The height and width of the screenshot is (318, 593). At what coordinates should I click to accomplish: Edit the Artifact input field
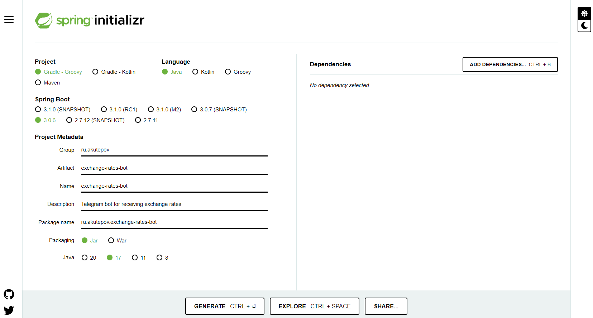174,168
